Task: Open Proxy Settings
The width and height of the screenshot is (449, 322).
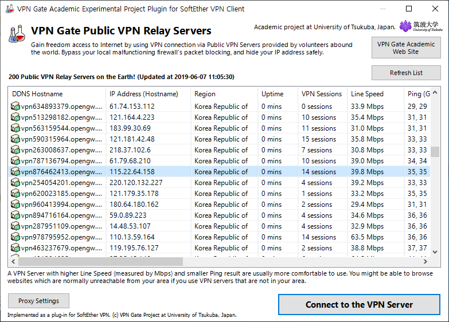Action: click(x=38, y=301)
